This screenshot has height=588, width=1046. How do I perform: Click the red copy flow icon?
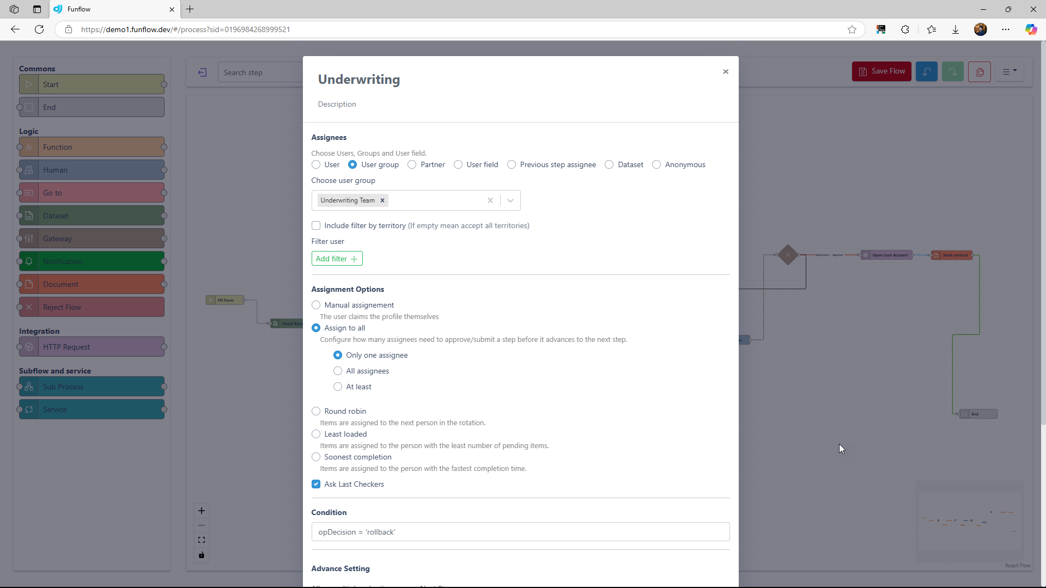click(980, 71)
